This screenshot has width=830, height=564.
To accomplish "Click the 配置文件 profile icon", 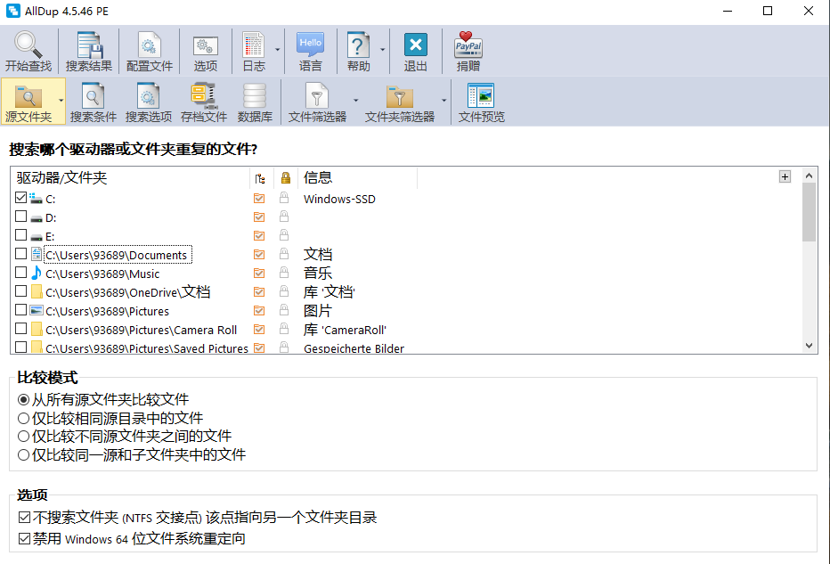I will 148,51.
